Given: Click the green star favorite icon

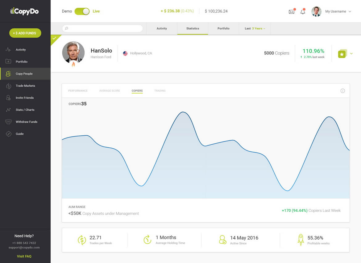Looking at the screenshot, I should pyautogui.click(x=342, y=54).
